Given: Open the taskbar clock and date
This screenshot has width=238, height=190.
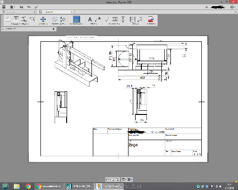Looking at the screenshot, I should 229,186.
